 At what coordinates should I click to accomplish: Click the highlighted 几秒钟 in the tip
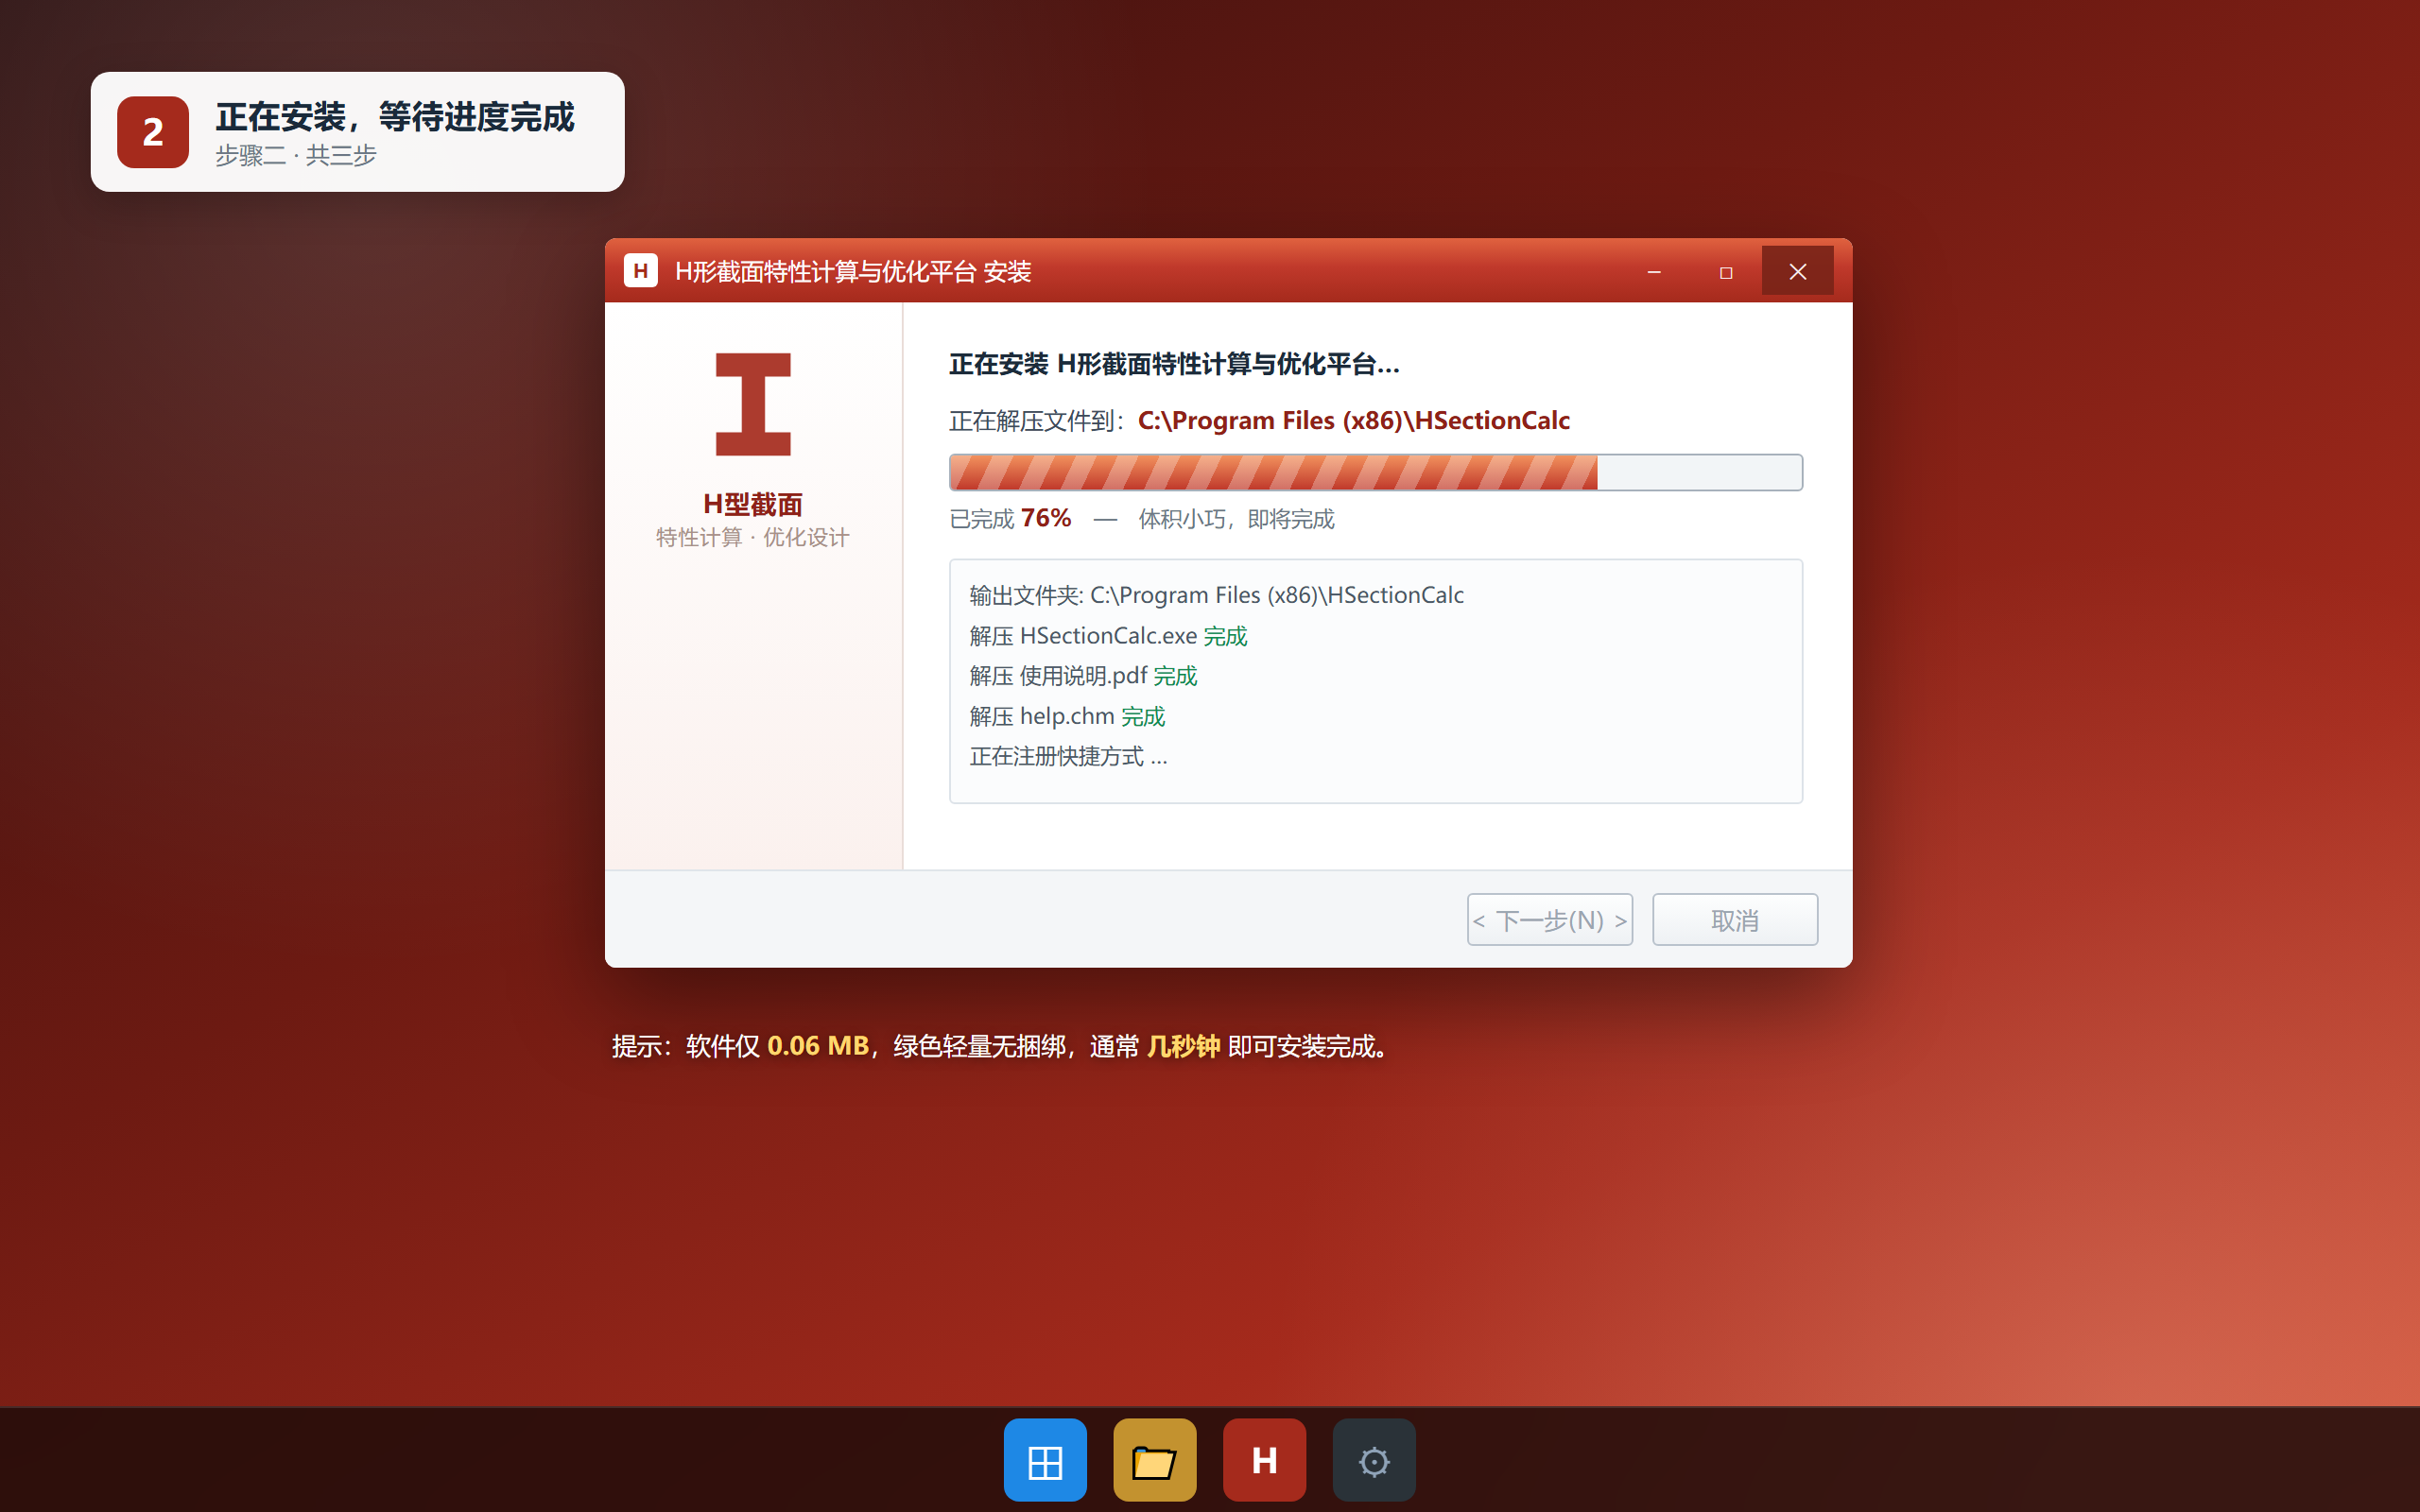tap(1183, 1046)
